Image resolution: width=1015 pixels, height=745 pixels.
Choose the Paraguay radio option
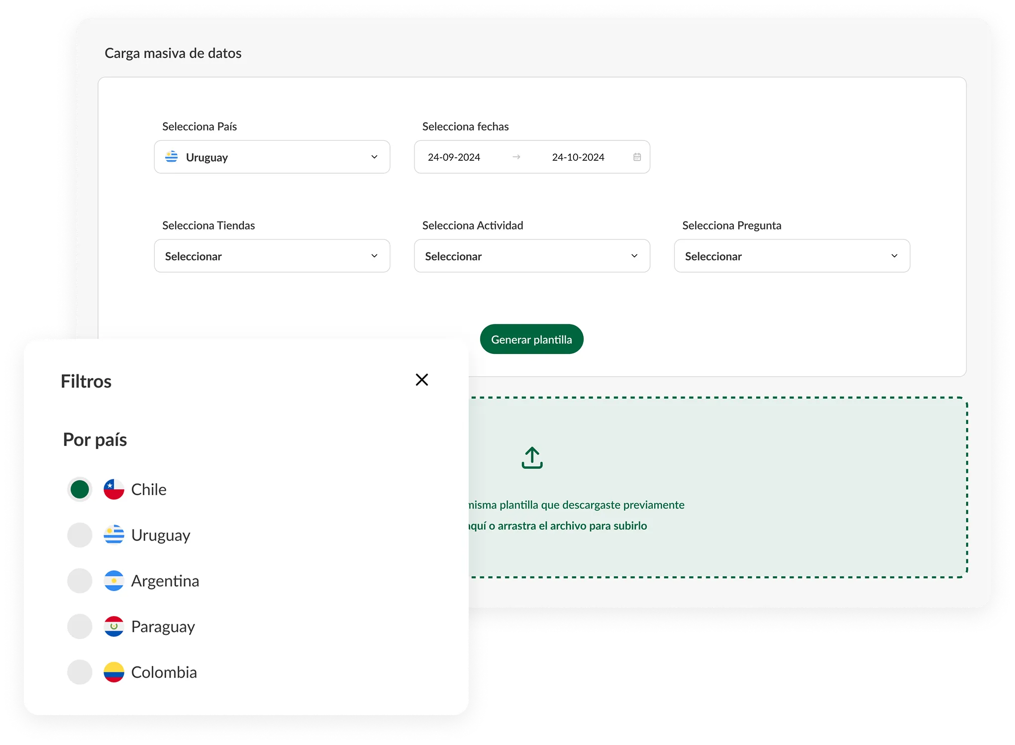pos(80,627)
